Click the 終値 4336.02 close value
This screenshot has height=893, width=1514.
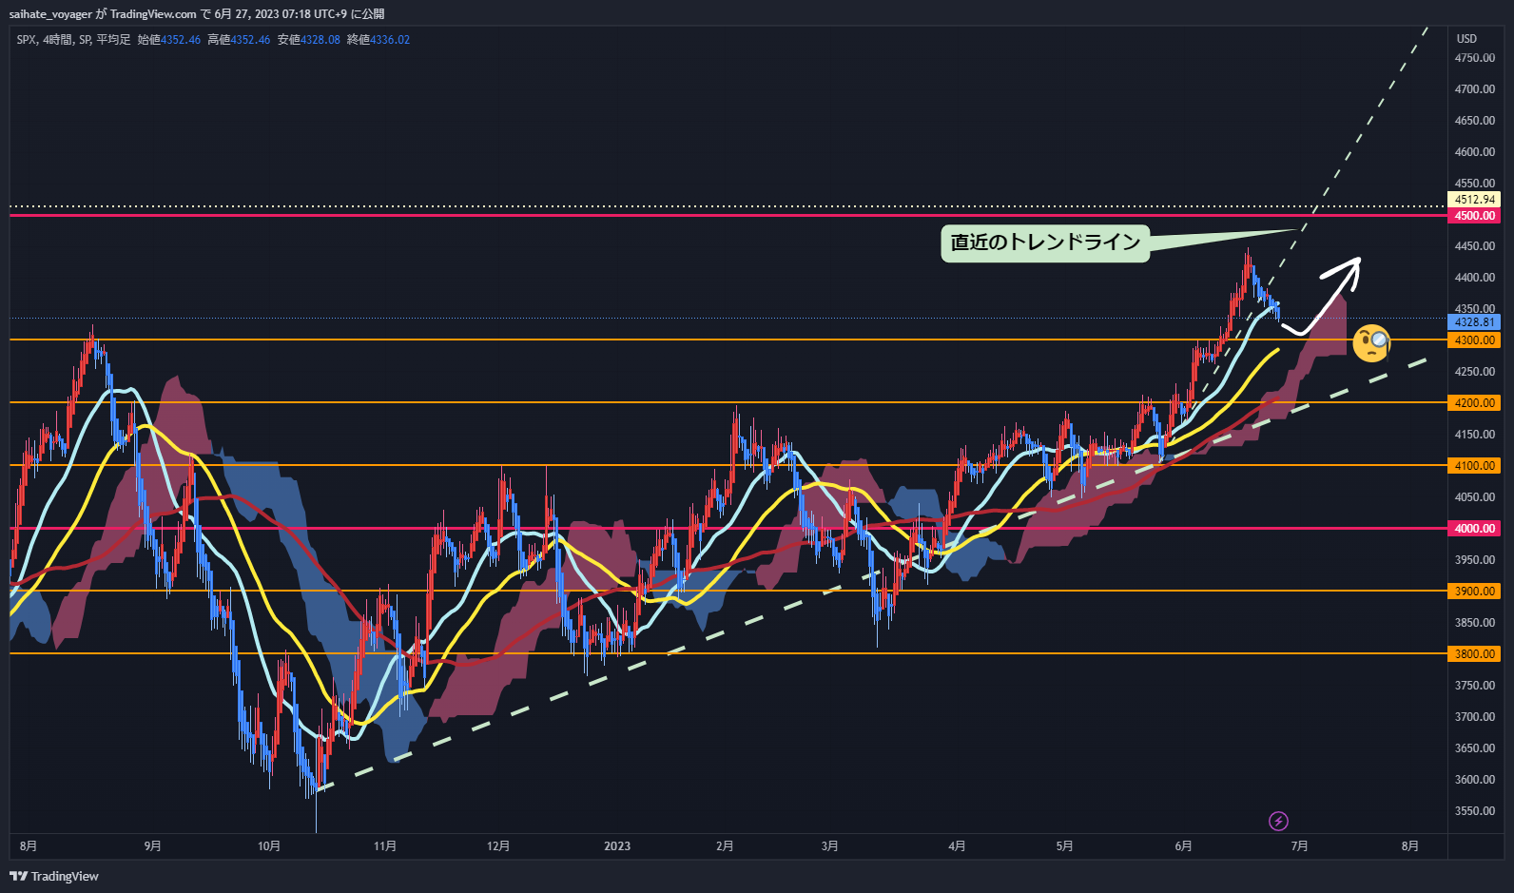378,40
